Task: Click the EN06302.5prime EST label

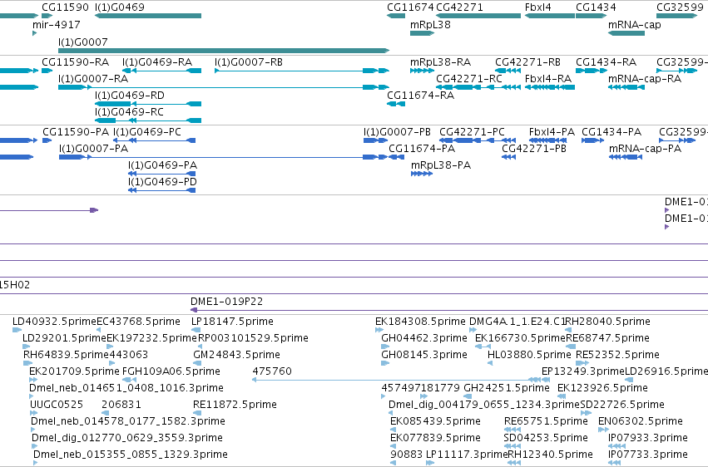Action: click(x=641, y=421)
